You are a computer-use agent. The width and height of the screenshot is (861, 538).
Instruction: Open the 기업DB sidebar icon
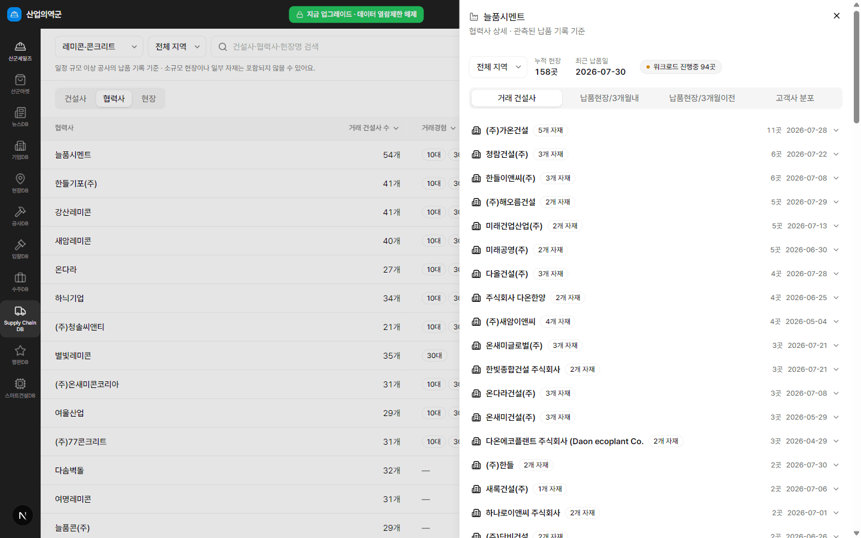point(20,149)
